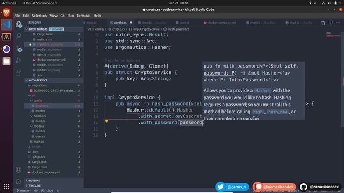This screenshot has width=344, height=193.
Task: Open the View menu
Action: (54, 16)
